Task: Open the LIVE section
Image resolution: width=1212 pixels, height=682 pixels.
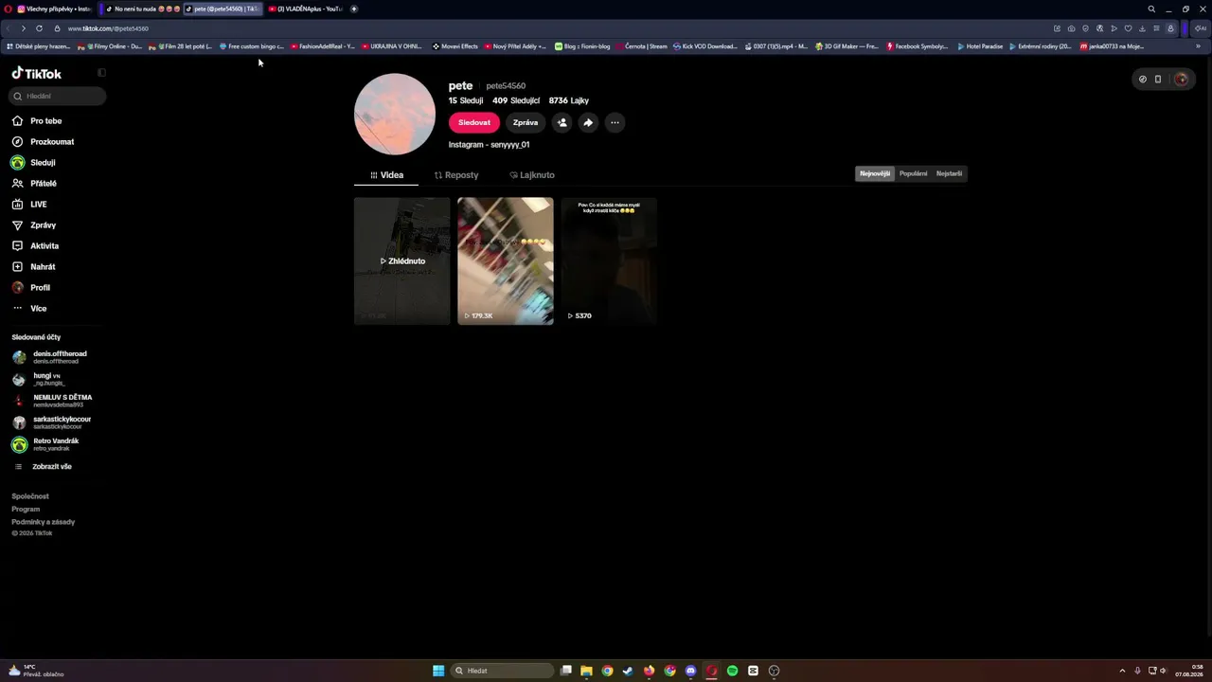Action: click(x=29, y=205)
